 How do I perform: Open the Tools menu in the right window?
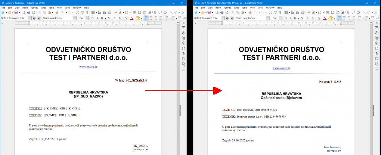(x=261, y=7)
